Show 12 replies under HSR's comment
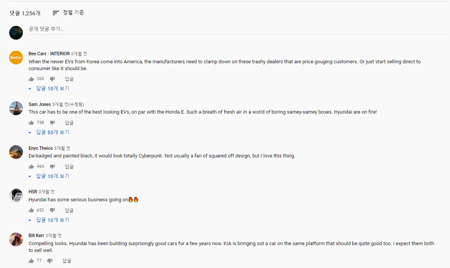 (x=49, y=220)
